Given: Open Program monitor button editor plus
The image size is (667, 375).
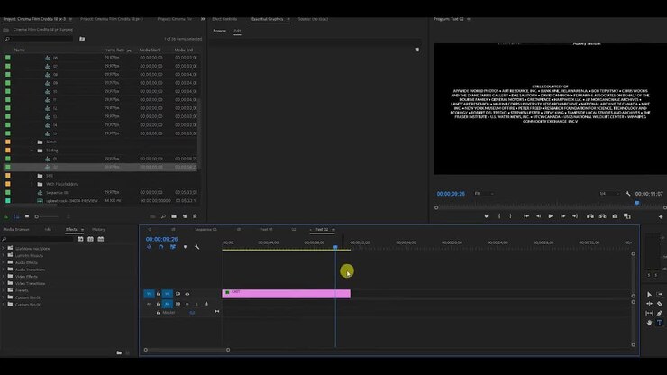Looking at the screenshot, I should point(661,216).
